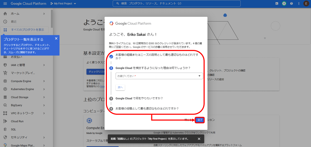
Task: Click Google Cloud Platform header logo text
Action: coord(28,4)
